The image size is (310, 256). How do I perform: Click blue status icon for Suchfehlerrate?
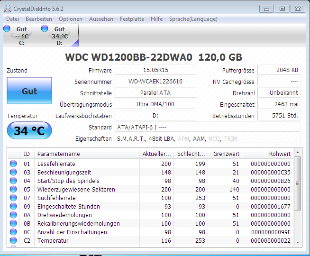(13, 198)
